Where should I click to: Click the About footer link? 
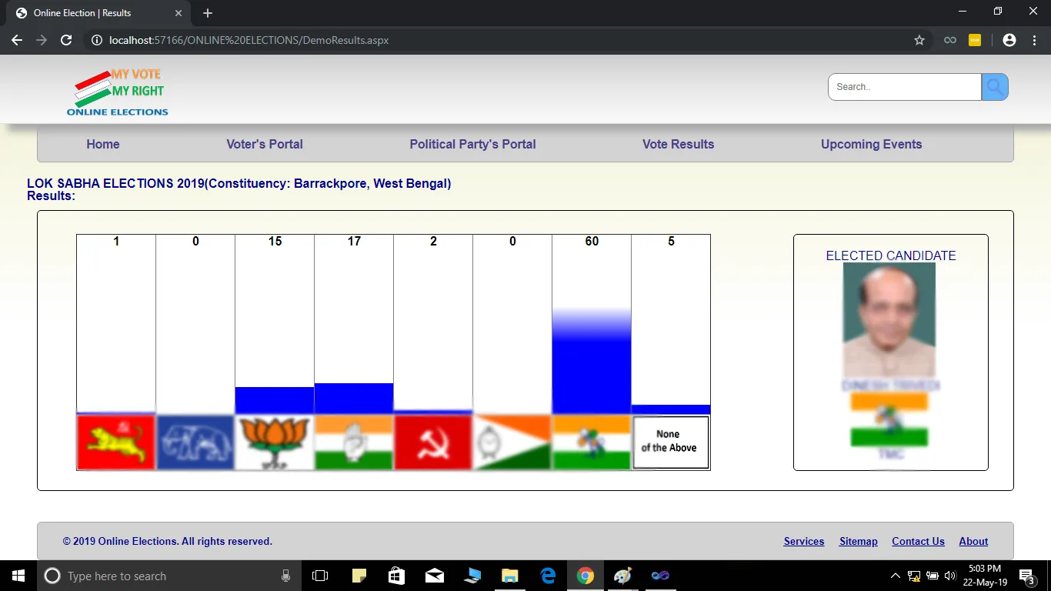coord(973,541)
